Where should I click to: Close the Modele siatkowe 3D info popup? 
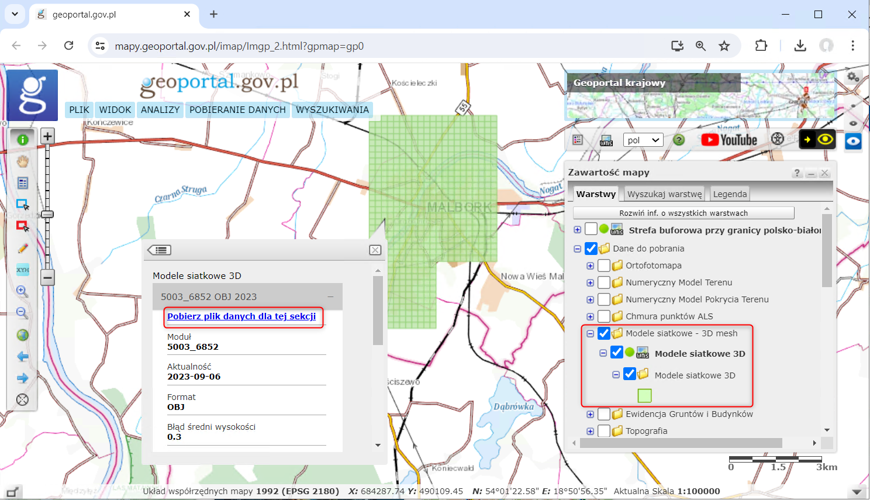[x=375, y=250]
